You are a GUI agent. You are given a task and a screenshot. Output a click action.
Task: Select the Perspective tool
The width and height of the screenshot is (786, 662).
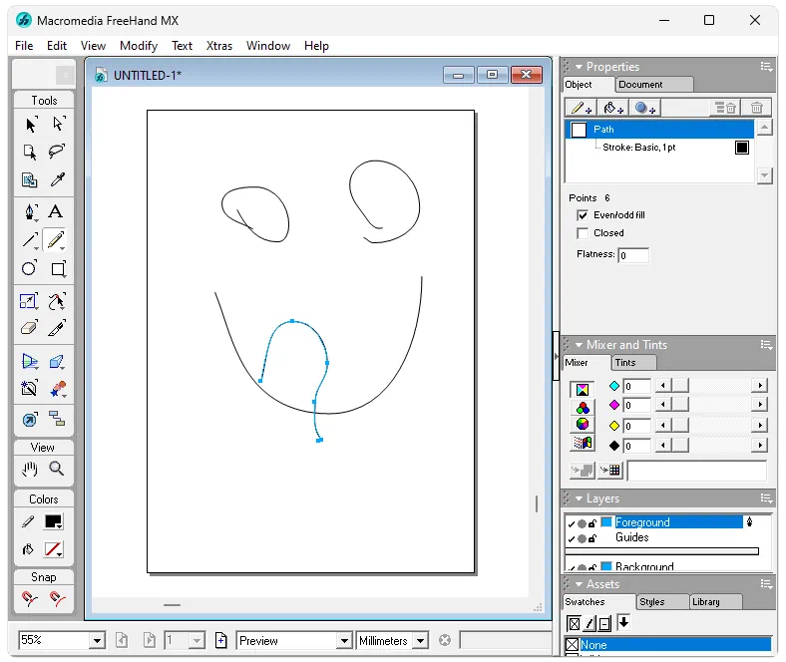[30, 361]
